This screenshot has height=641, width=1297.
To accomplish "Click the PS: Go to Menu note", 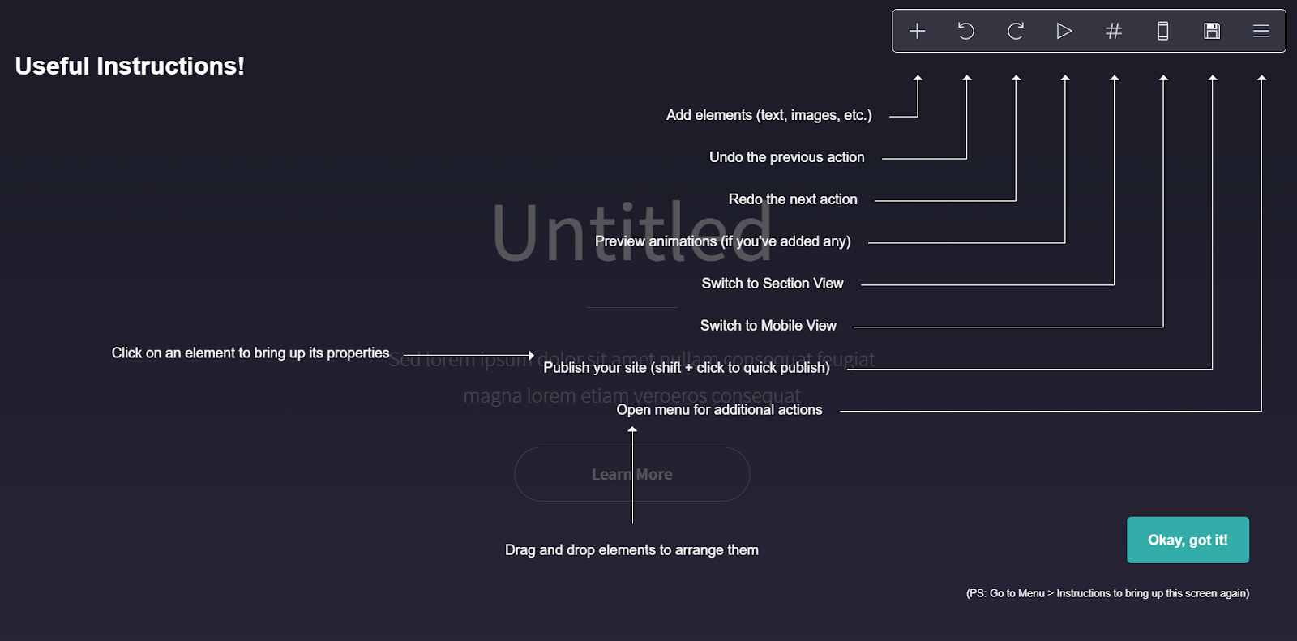I will coord(1107,593).
